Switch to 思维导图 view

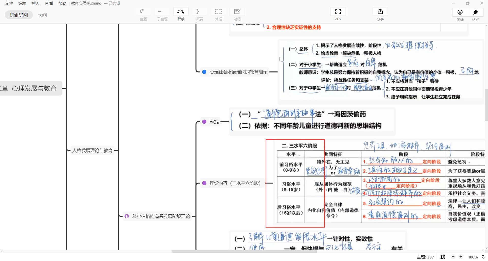click(19, 15)
